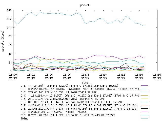Select legend entry [8] 203.46.112.0/20 * 5.13%
The height and width of the screenshot is (121, 162).
click(x=78, y=109)
